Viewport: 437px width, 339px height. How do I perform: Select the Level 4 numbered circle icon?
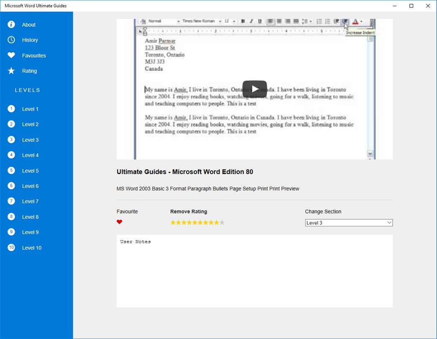pos(11,155)
